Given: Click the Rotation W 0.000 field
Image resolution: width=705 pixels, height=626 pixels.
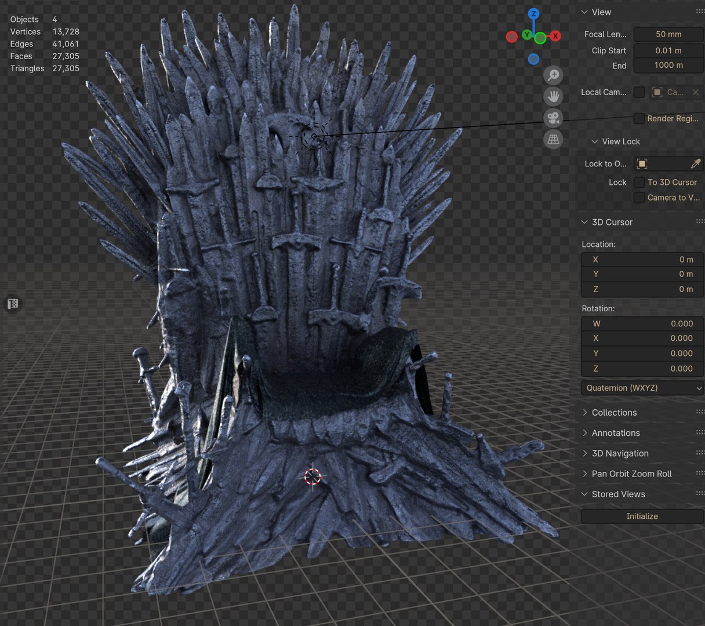Looking at the screenshot, I should [x=642, y=323].
